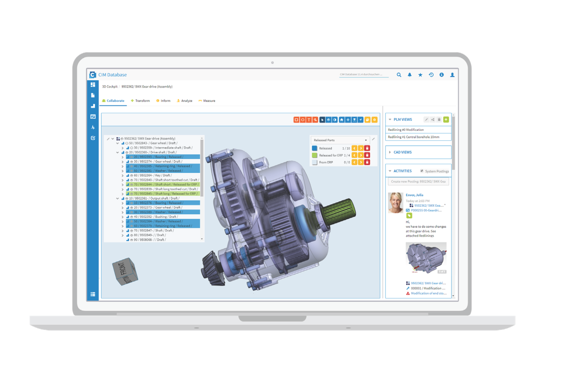Toggle the System Postings checkbox
The image size is (563, 375).
coord(422,171)
